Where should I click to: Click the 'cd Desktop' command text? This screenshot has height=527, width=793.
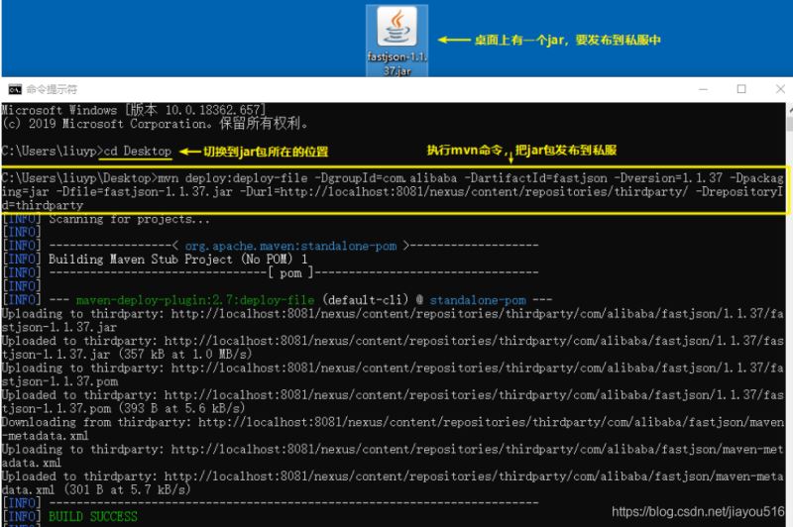pos(138,152)
